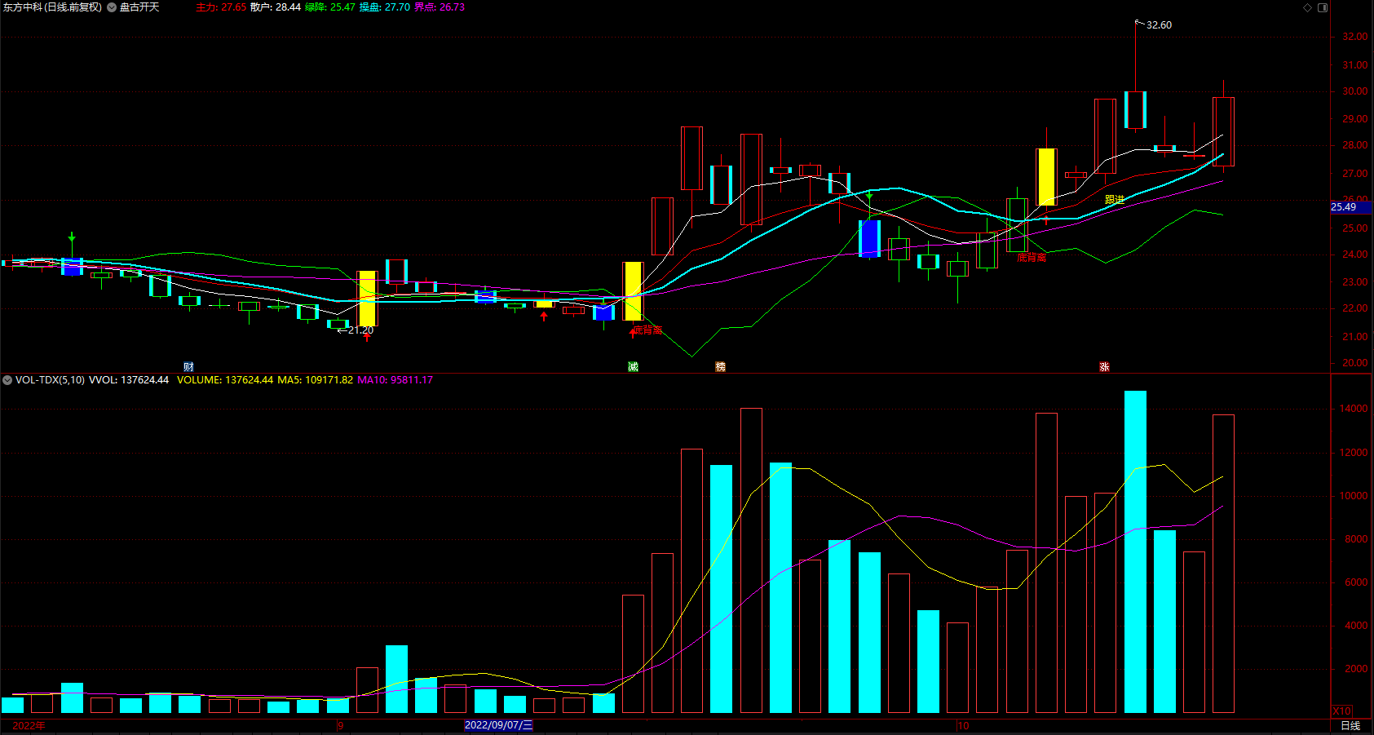
Task: Click the 日线 period label at bottom right
Action: pos(1350,725)
